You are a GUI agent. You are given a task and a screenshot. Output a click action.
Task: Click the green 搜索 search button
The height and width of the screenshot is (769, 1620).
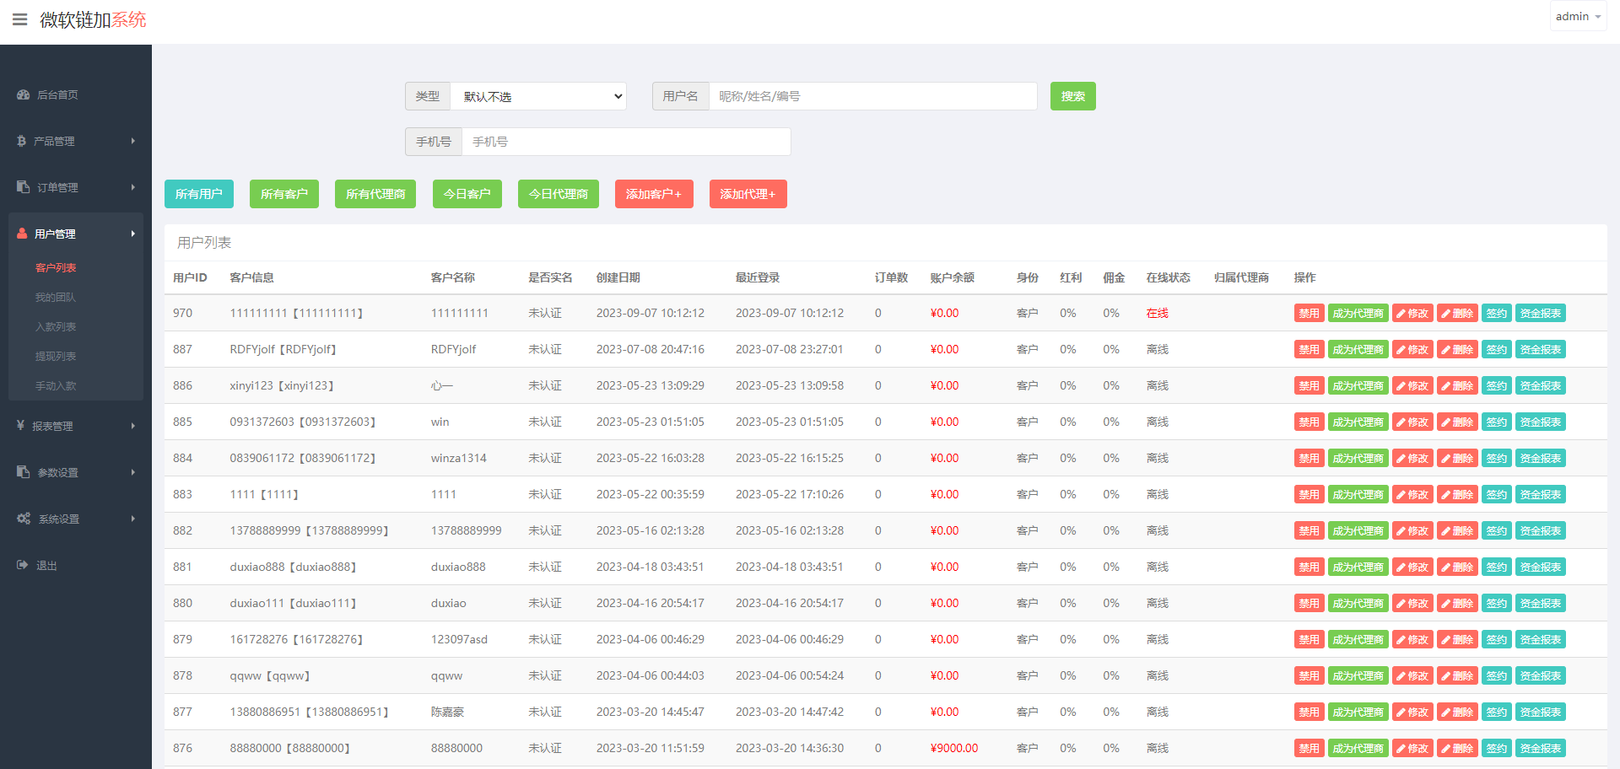click(1072, 96)
